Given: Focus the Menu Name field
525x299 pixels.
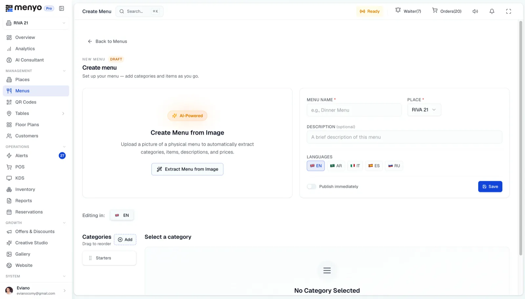Looking at the screenshot, I should click(354, 110).
